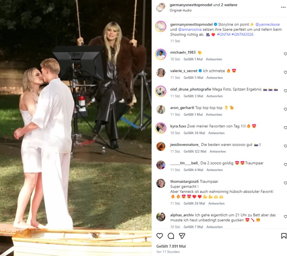Share the post via the paper plane icon
The image size is (287, 256).
click(x=182, y=236)
